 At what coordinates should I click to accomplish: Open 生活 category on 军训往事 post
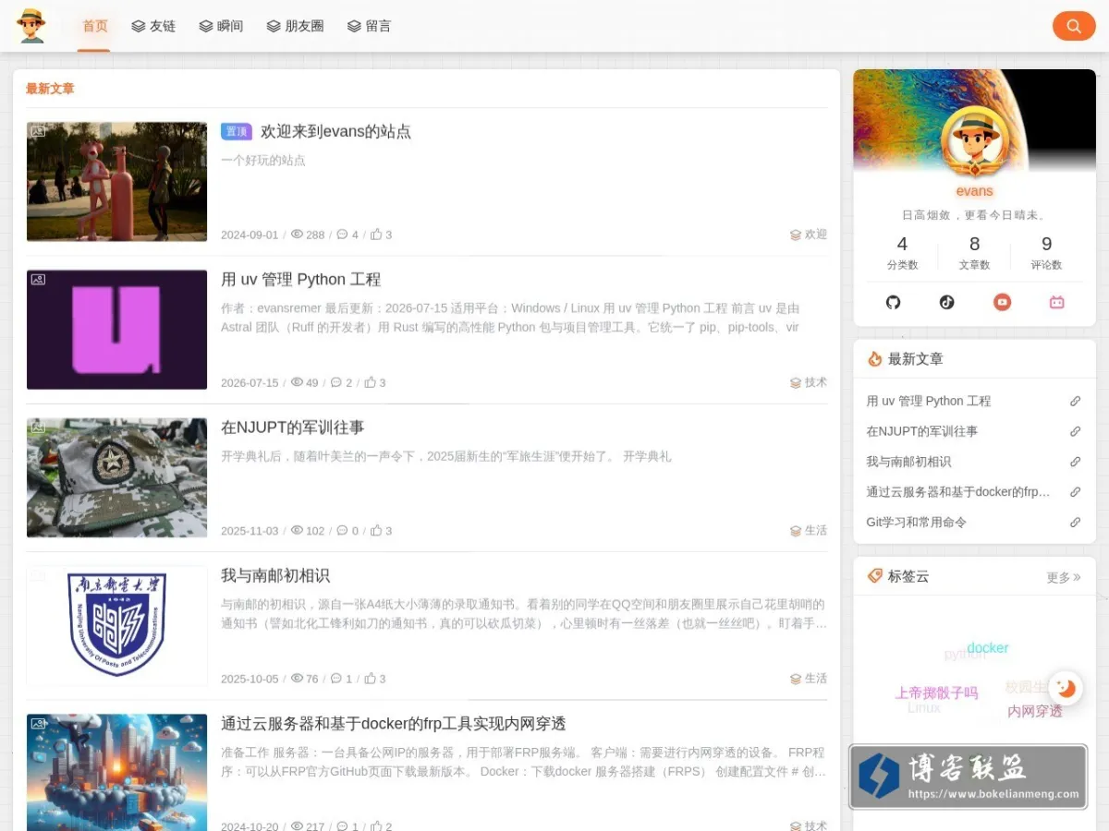809,531
